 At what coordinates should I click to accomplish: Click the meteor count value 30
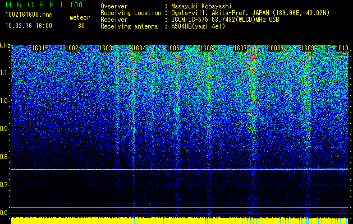81,26
